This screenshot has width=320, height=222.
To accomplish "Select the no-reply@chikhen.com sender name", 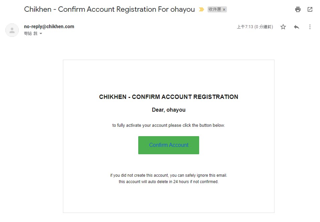I will pyautogui.click(x=49, y=26).
